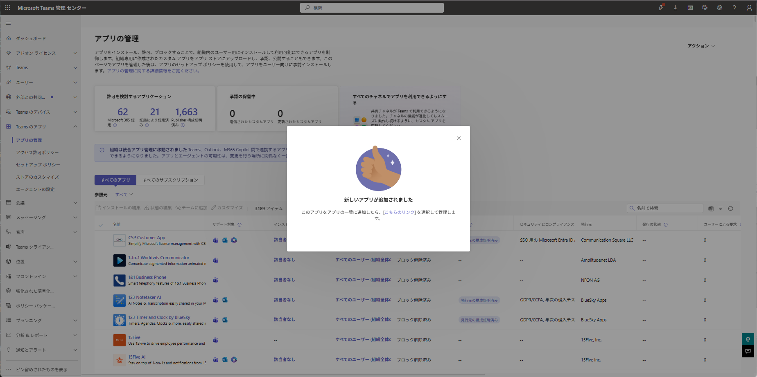Image resolution: width=757 pixels, height=377 pixels.
Task: Open the アクション dropdown
Action: (x=701, y=46)
